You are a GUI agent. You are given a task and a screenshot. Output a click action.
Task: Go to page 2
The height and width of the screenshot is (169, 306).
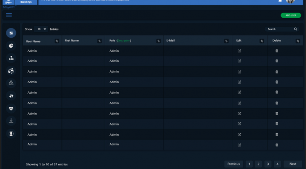point(258,164)
